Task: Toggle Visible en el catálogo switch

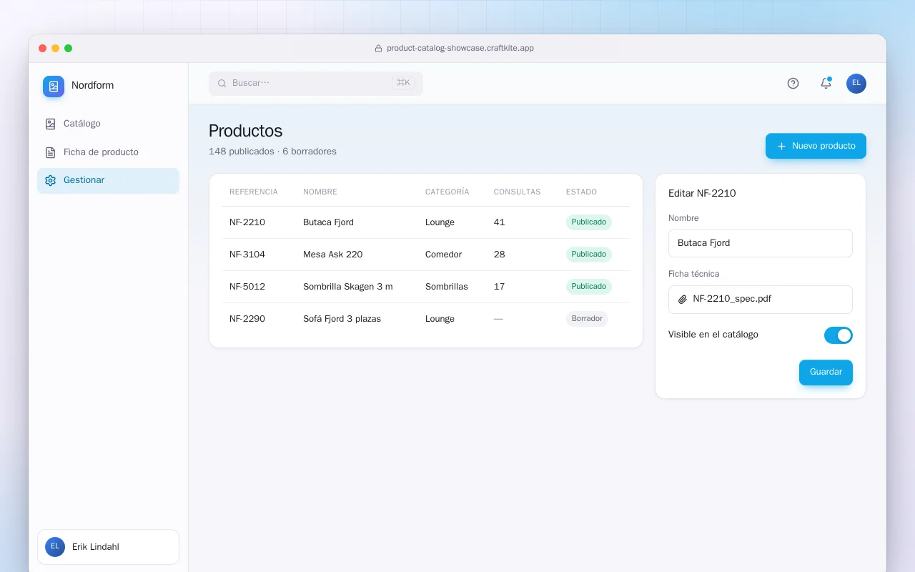Action: coord(838,335)
